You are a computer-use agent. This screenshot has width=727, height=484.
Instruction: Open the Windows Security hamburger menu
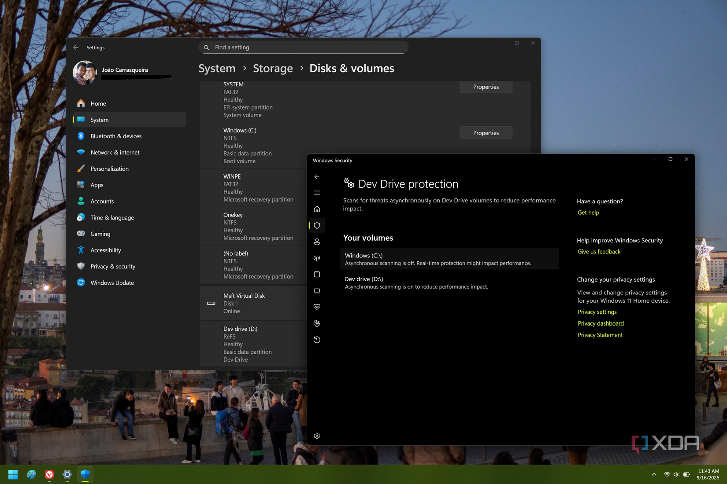click(x=316, y=193)
